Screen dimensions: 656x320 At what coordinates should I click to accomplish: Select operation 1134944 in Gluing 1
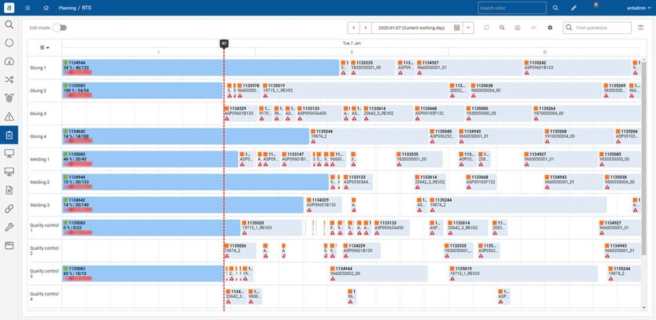point(201,68)
